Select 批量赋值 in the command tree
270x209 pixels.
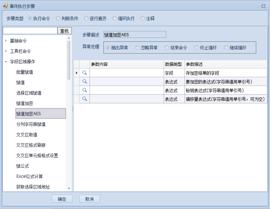[x=24, y=72]
